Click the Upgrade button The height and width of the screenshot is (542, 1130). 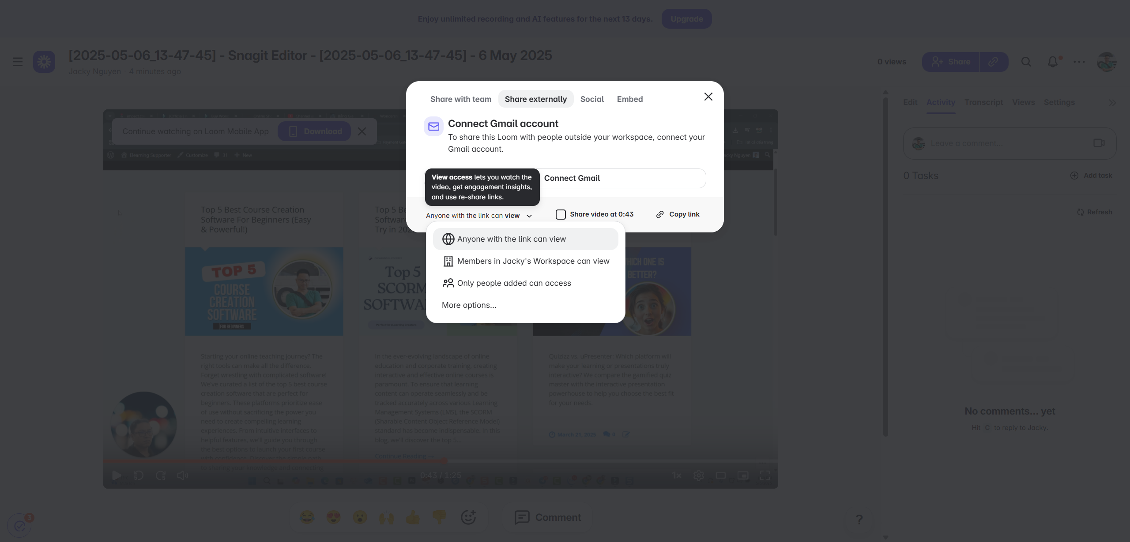click(686, 19)
